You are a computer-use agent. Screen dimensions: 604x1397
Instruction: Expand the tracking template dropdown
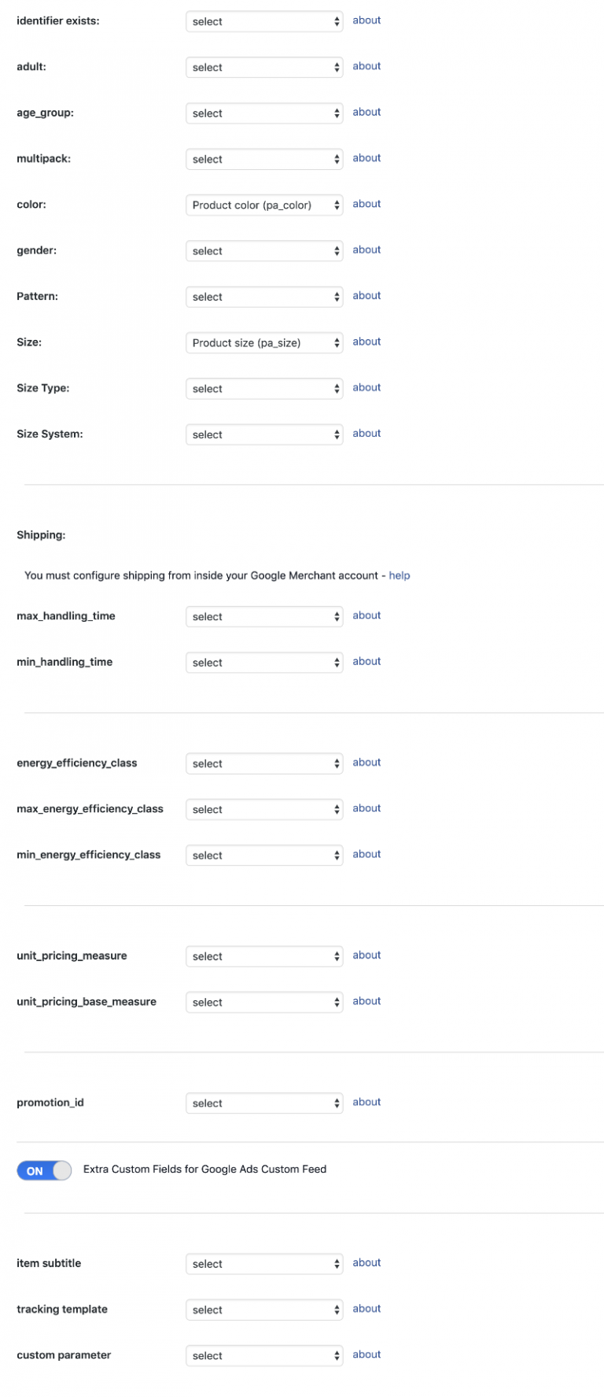[x=264, y=1310]
